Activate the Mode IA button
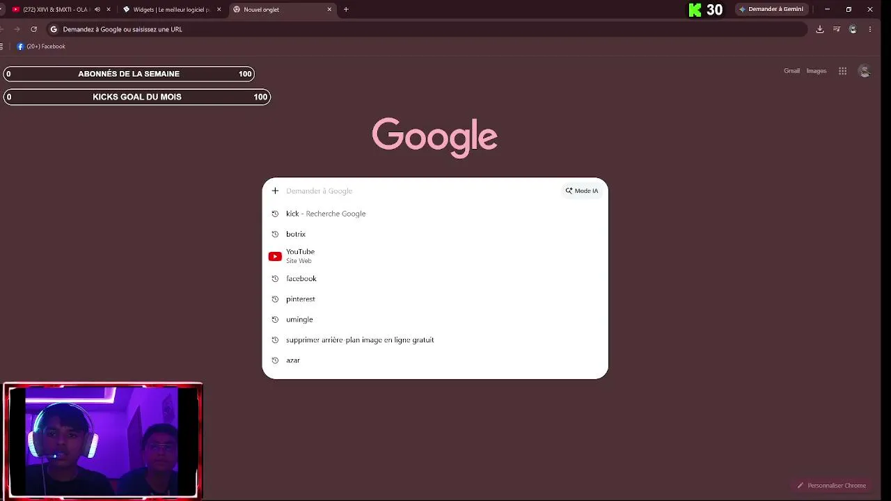 (582, 191)
